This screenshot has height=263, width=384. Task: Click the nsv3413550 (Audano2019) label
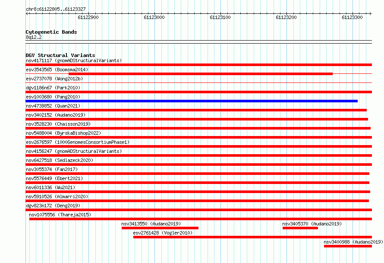151,224
